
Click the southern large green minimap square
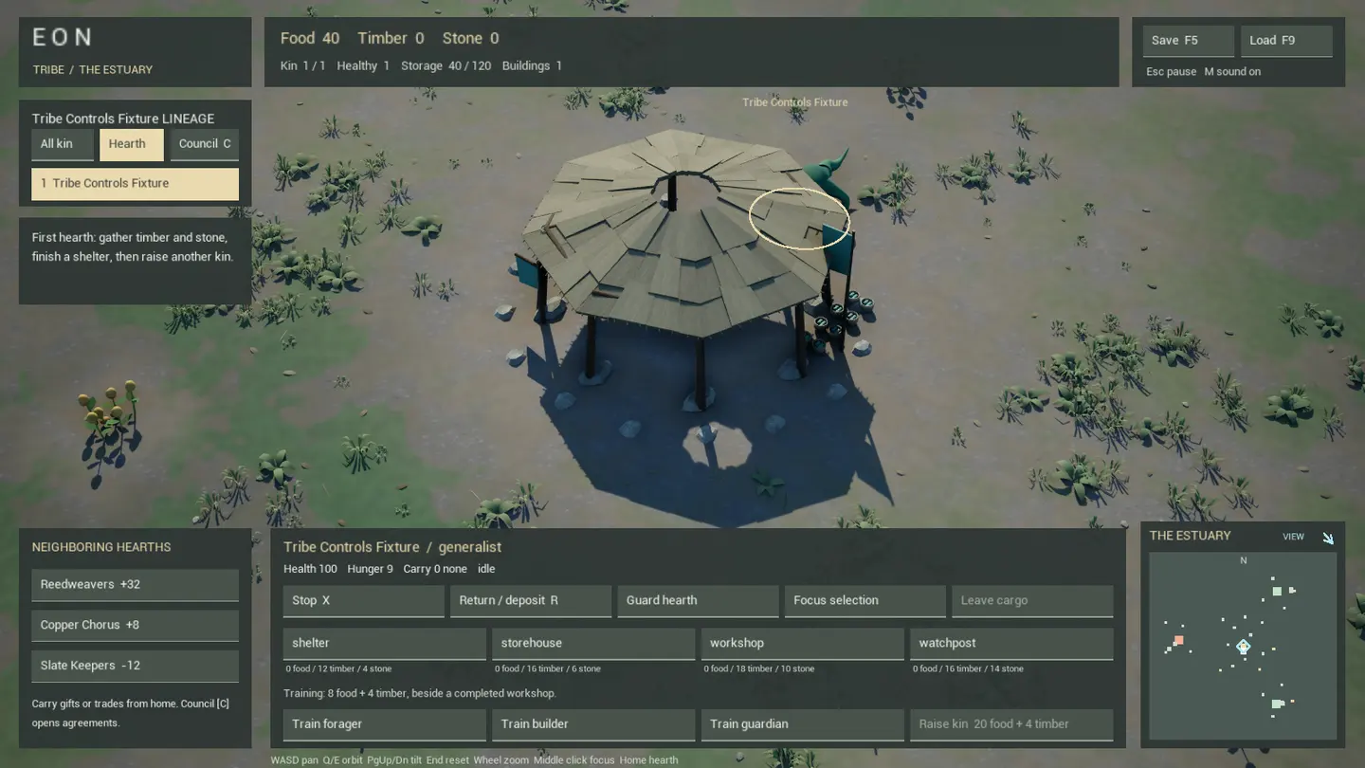click(x=1277, y=704)
